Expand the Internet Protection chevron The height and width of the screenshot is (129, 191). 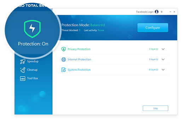tap(163, 59)
